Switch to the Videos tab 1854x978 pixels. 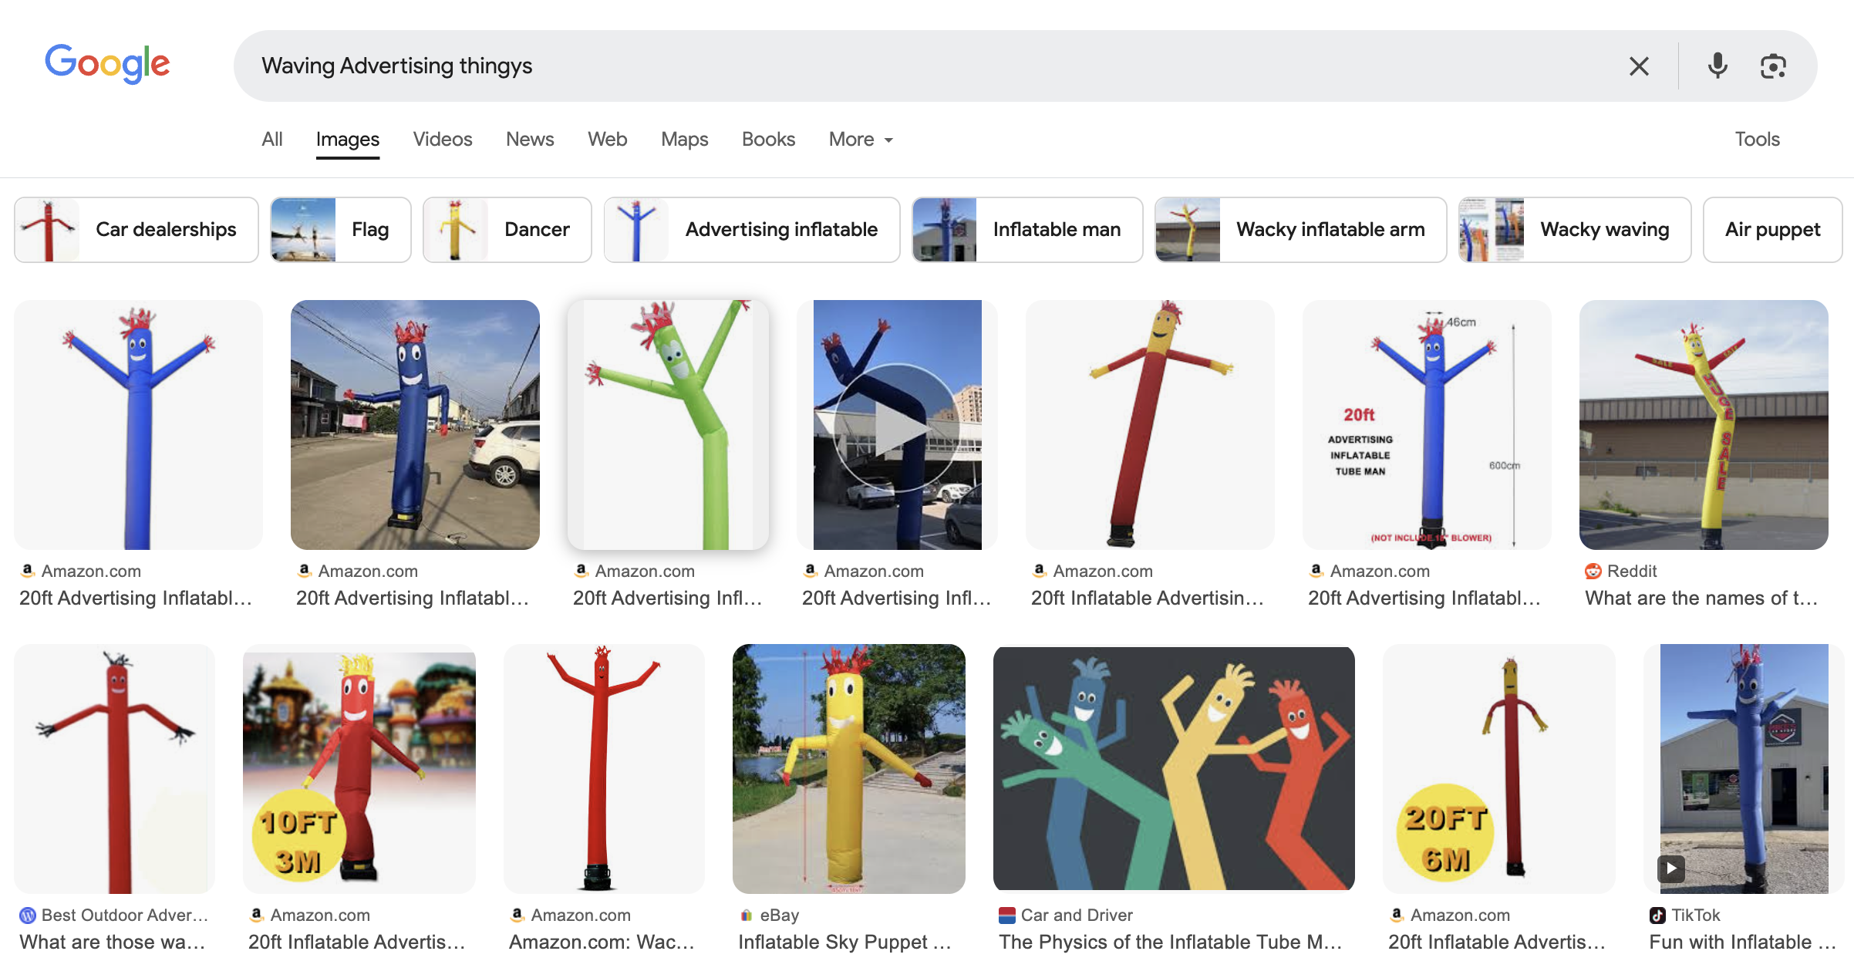point(442,140)
